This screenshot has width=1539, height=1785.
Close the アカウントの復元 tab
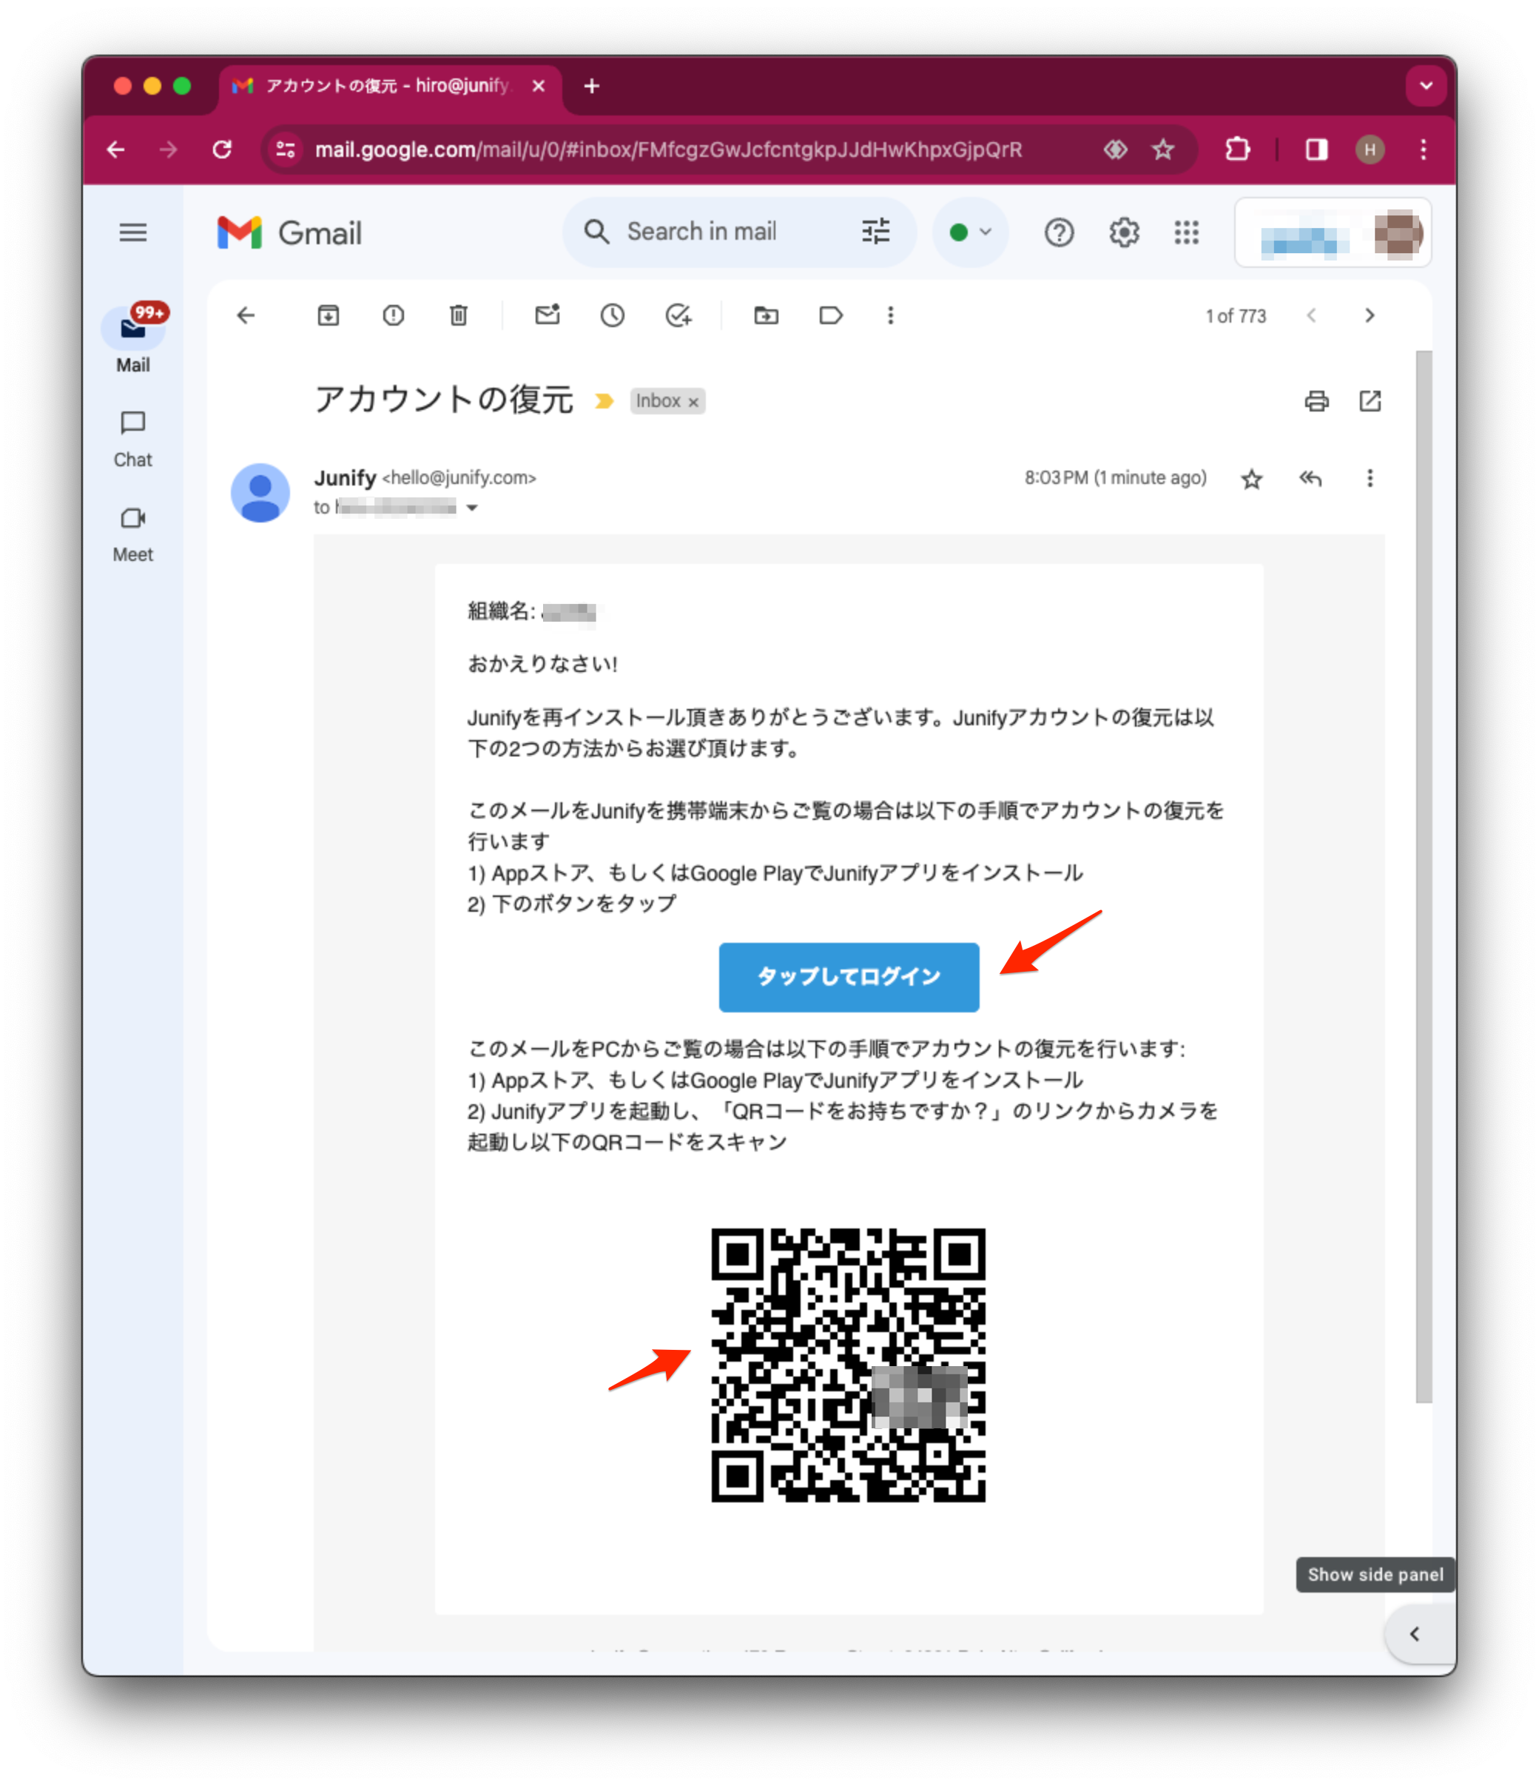pos(538,86)
